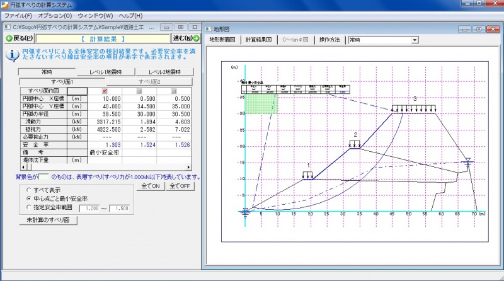The width and height of the screenshot is (504, 281).
Task: Click the すべり面作図 row header
Action: pyautogui.click(x=43, y=91)
